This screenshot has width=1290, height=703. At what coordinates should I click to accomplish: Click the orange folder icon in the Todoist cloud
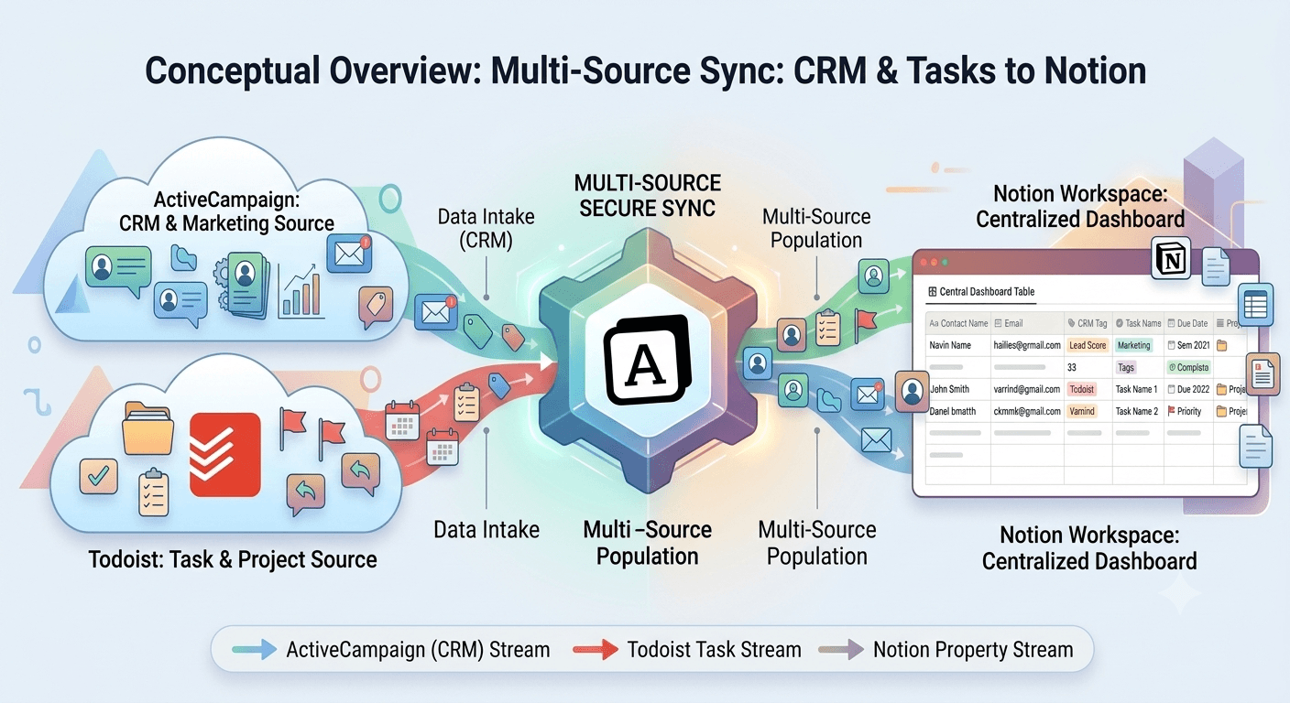[148, 428]
